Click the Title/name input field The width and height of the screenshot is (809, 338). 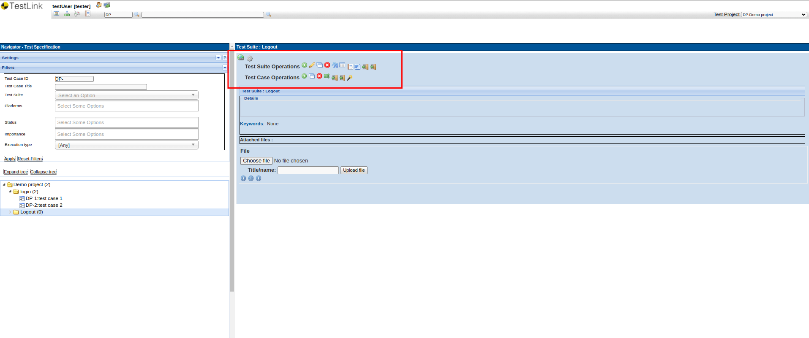point(308,170)
